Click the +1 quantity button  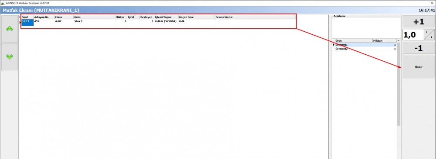[x=419, y=21]
